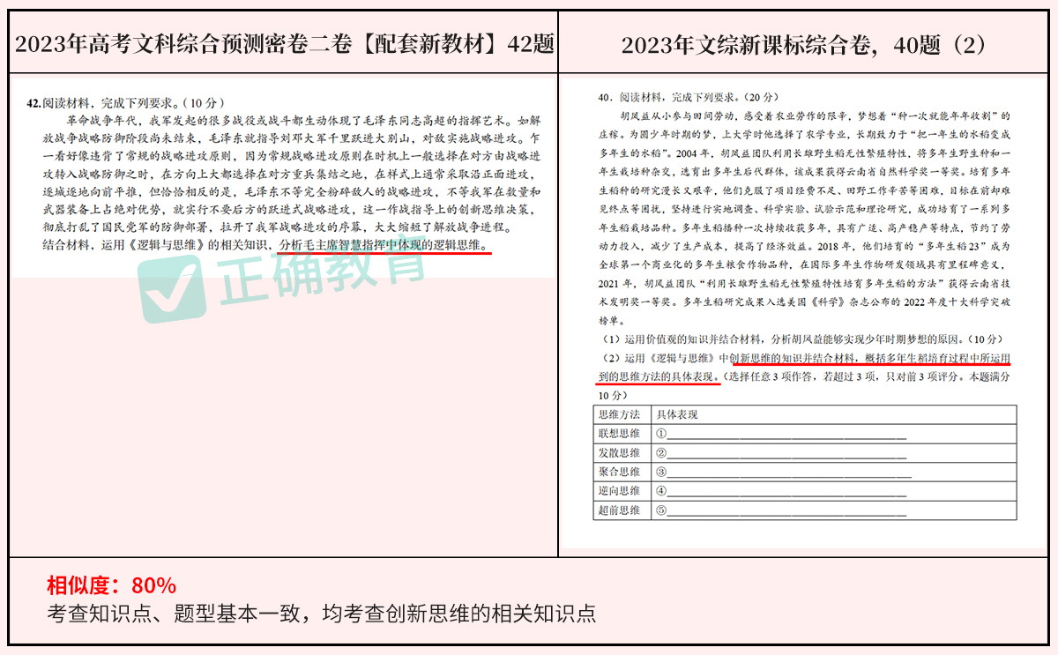Click the passage line starting "革命战争年代"
The height and width of the screenshot is (655, 1058).
pos(303,121)
